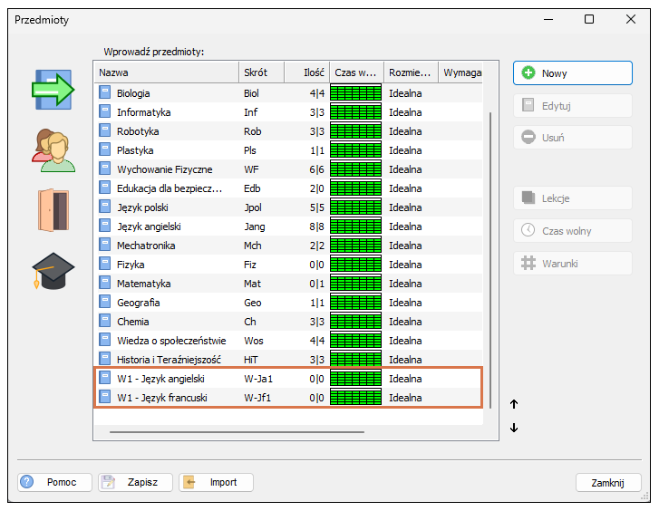Image resolution: width=659 pixels, height=511 pixels.
Task: Close dialog using the Zamknij button
Action: click(608, 482)
